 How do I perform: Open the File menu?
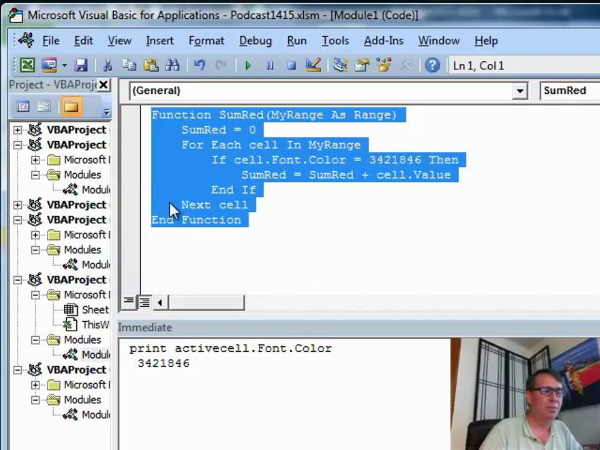(51, 41)
